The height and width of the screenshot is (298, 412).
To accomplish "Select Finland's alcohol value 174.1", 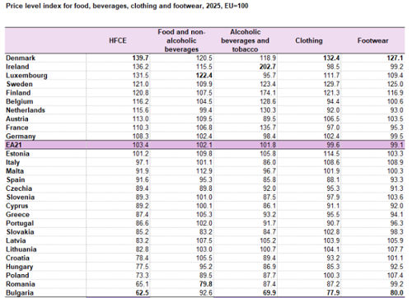I will pyautogui.click(x=268, y=93).
